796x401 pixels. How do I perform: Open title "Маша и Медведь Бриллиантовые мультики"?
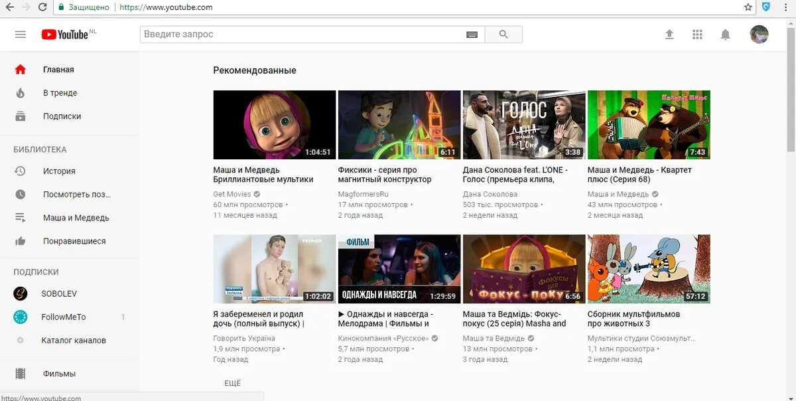point(263,175)
